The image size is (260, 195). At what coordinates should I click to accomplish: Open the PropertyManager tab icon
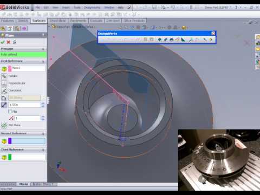point(10,28)
